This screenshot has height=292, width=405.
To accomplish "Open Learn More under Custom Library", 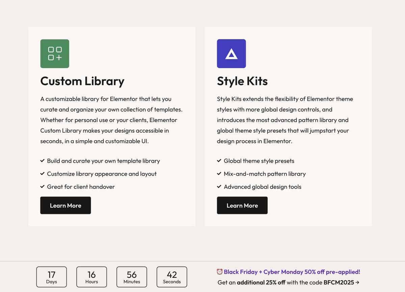I will click(x=65, y=205).
